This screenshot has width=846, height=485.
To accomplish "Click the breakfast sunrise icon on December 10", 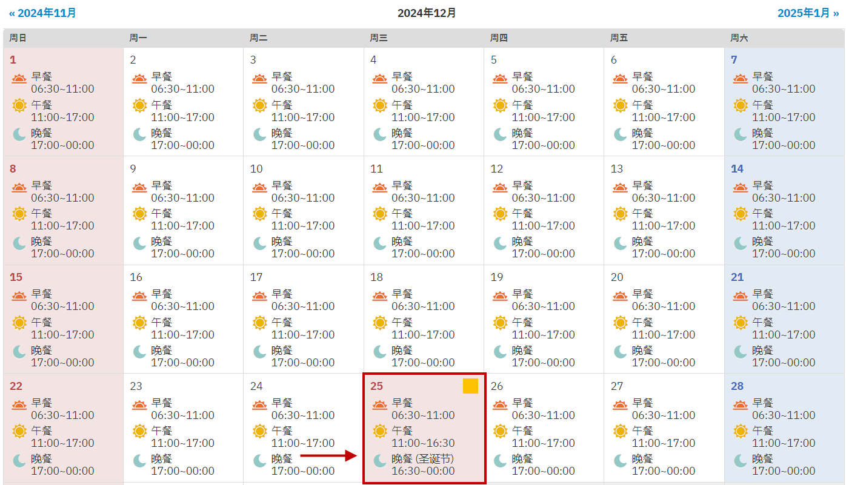I will 260,188.
